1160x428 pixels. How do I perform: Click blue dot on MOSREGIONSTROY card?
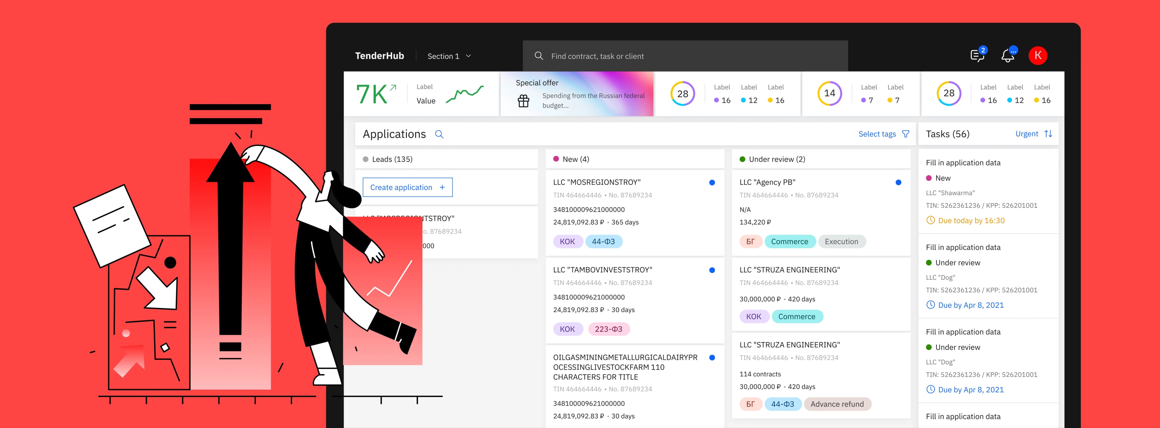[712, 182]
